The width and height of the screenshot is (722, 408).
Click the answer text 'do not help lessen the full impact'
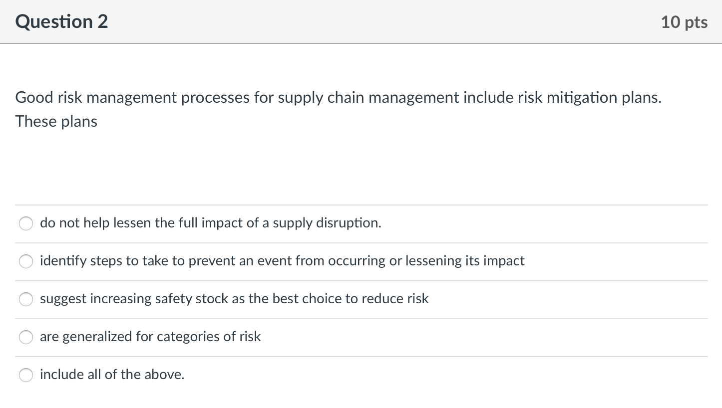pyautogui.click(x=210, y=223)
